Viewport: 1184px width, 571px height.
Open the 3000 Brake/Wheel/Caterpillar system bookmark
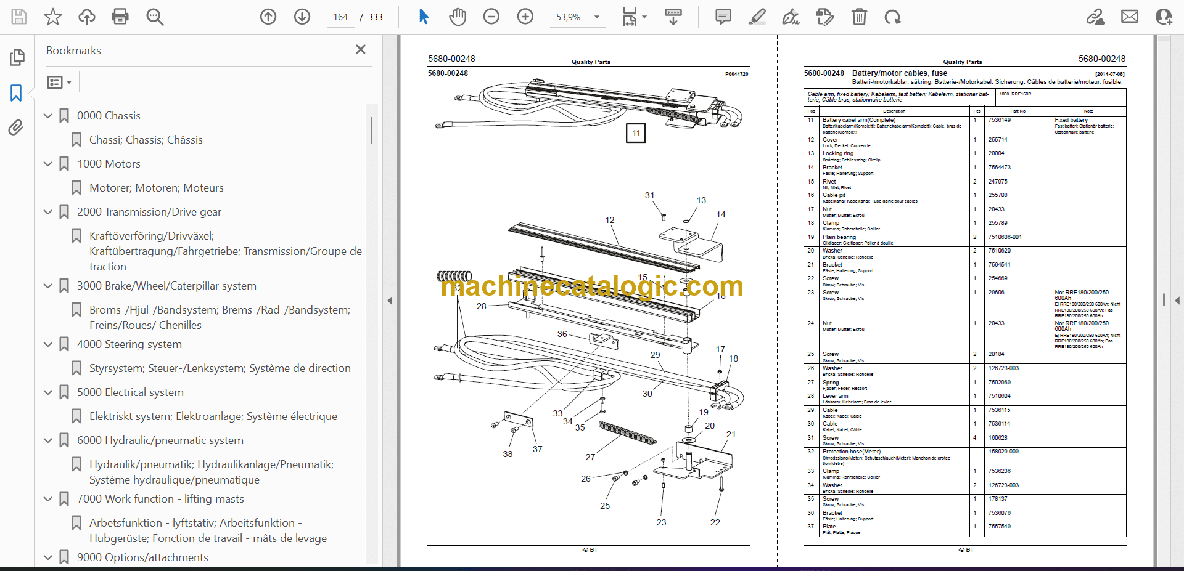166,286
